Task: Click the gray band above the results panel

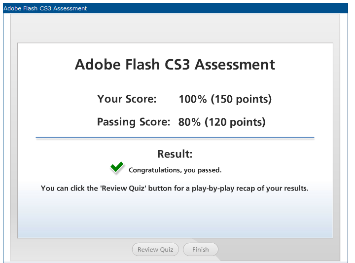Action: pos(175,28)
